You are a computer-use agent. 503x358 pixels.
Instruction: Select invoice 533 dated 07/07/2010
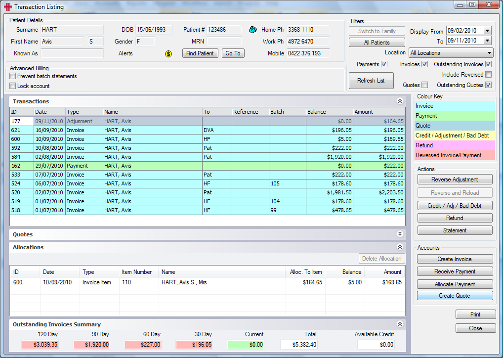pyautogui.click(x=207, y=175)
